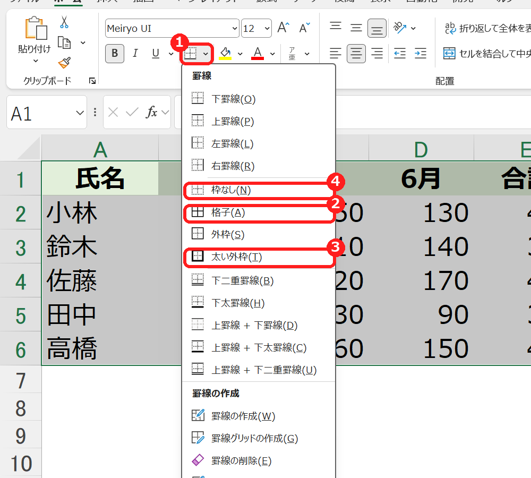Decrease indent icon in alignment group
Viewport: 531px width, 478px height.
tap(400, 54)
